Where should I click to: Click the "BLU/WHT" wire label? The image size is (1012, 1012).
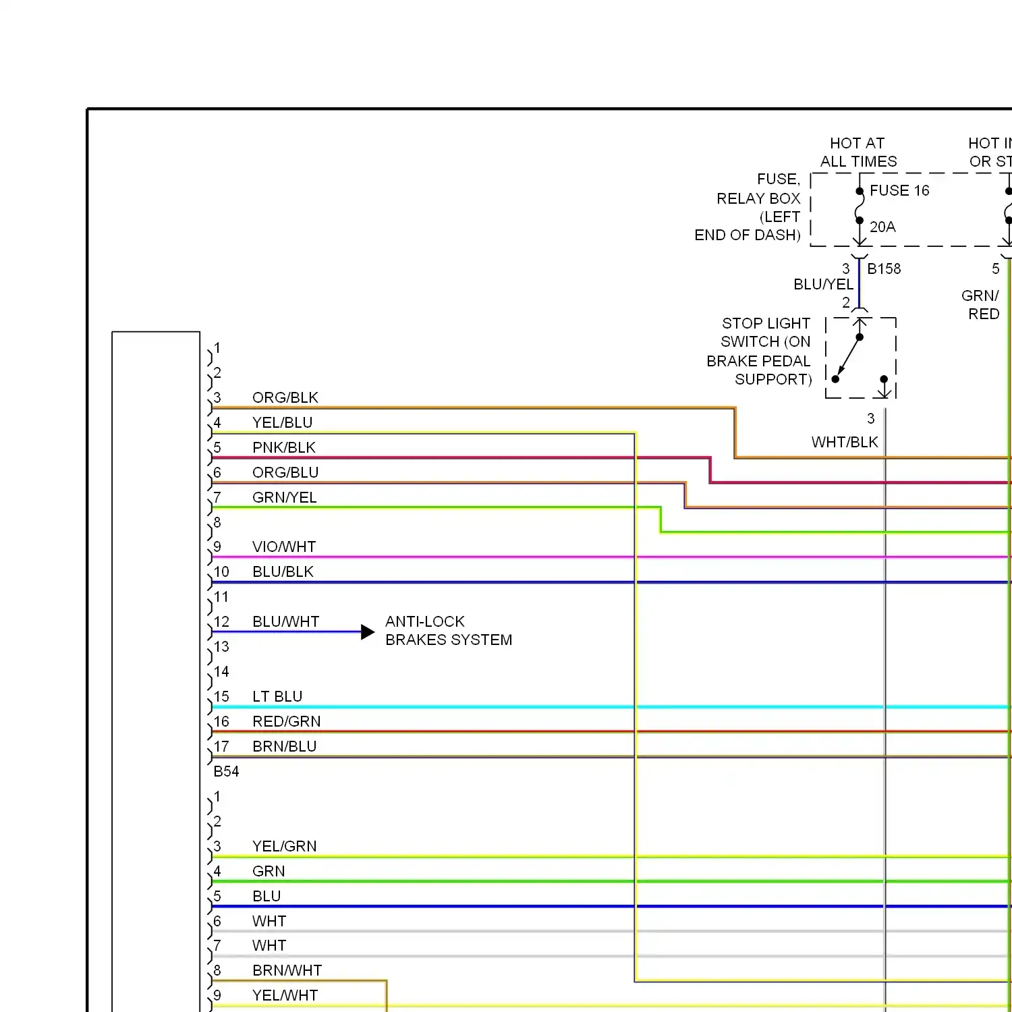tap(286, 622)
